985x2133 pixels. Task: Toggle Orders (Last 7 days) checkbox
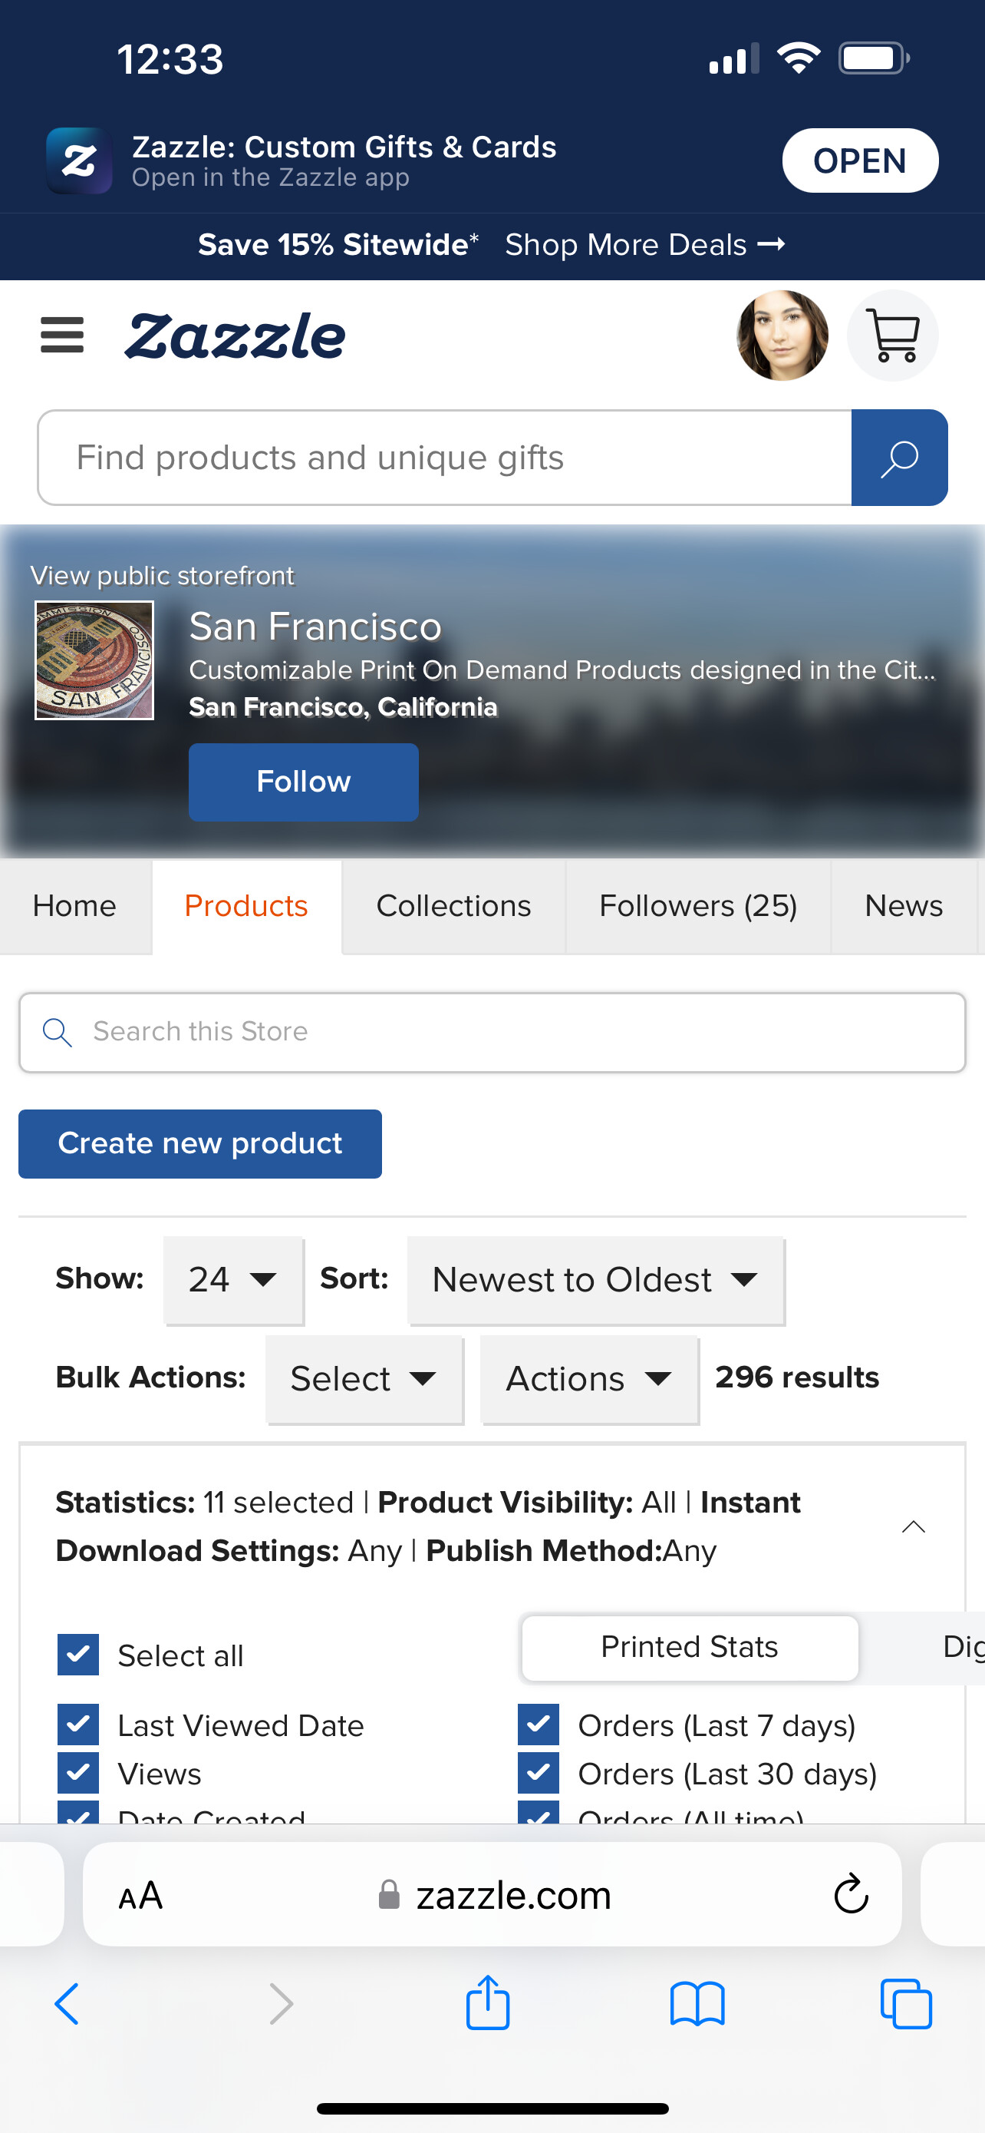click(539, 1724)
